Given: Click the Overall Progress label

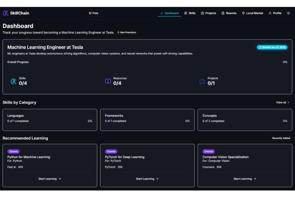Looking at the screenshot, I should (x=18, y=62).
